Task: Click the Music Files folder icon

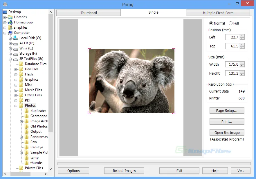Action: coord(21,90)
